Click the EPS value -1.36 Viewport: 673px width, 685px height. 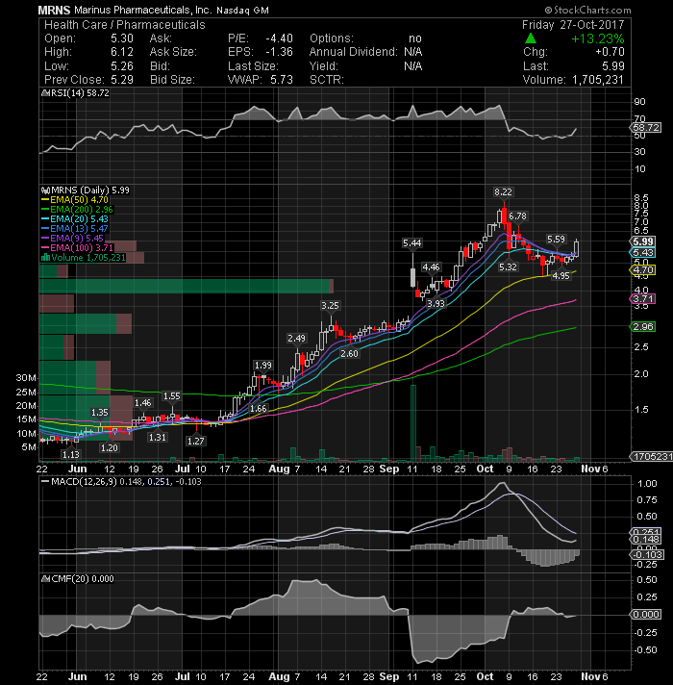tap(279, 52)
